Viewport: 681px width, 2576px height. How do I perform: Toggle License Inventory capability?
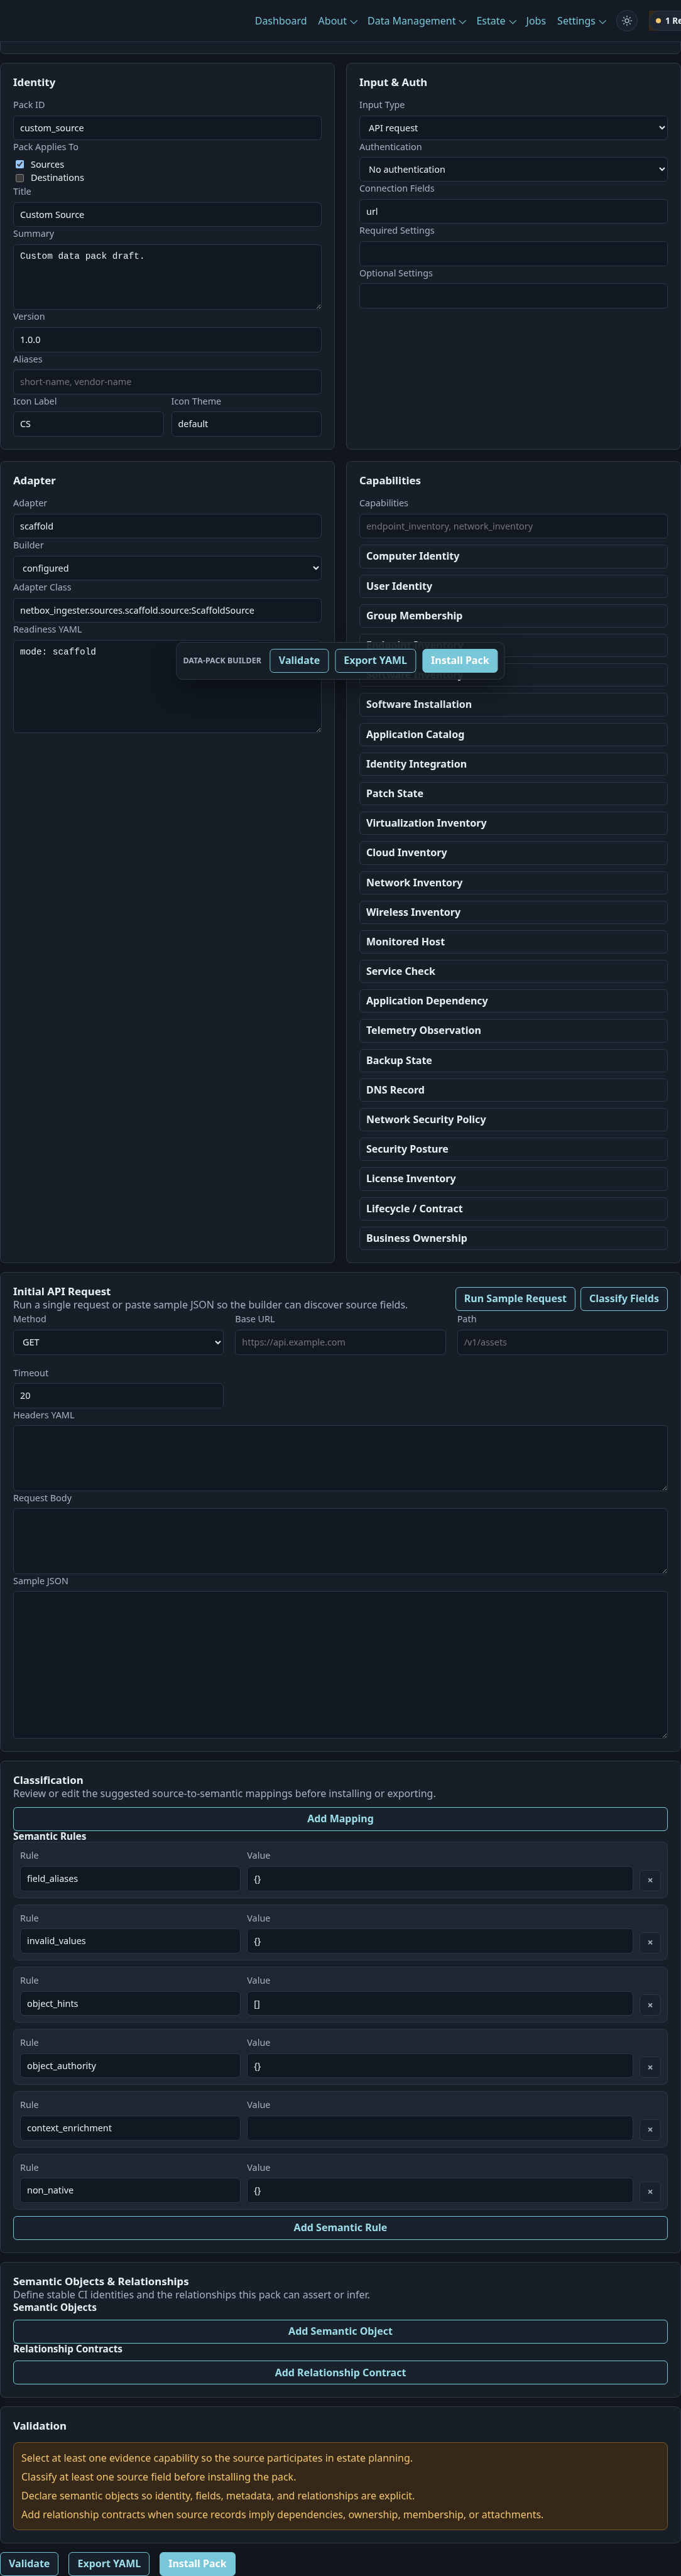point(513,1179)
